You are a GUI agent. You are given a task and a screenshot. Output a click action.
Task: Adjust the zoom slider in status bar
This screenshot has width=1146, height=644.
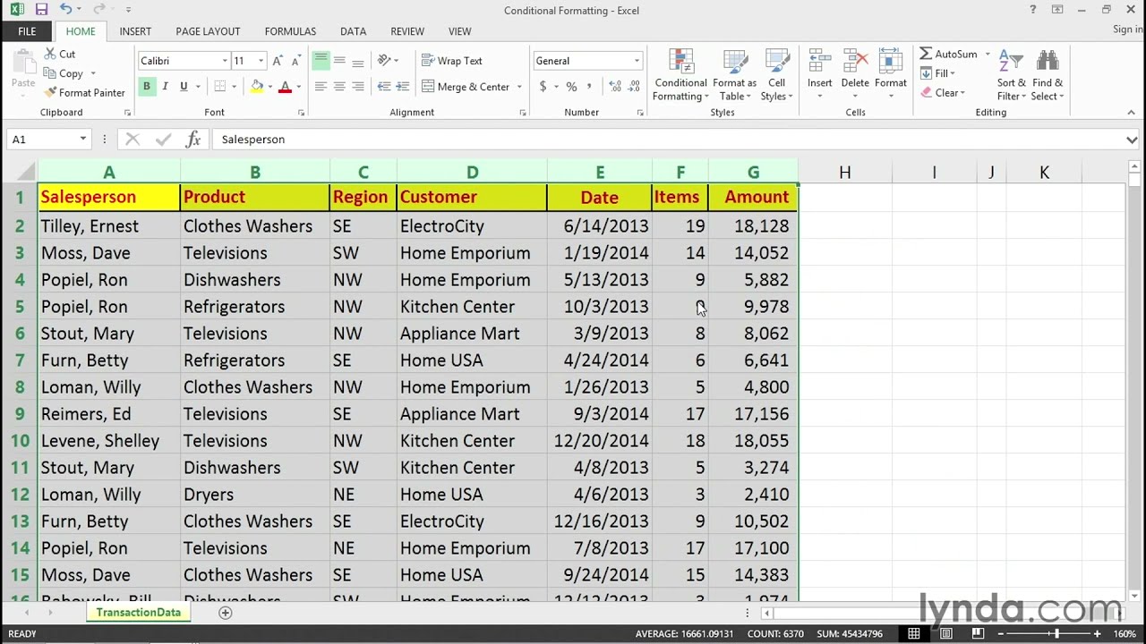pyautogui.click(x=1056, y=634)
